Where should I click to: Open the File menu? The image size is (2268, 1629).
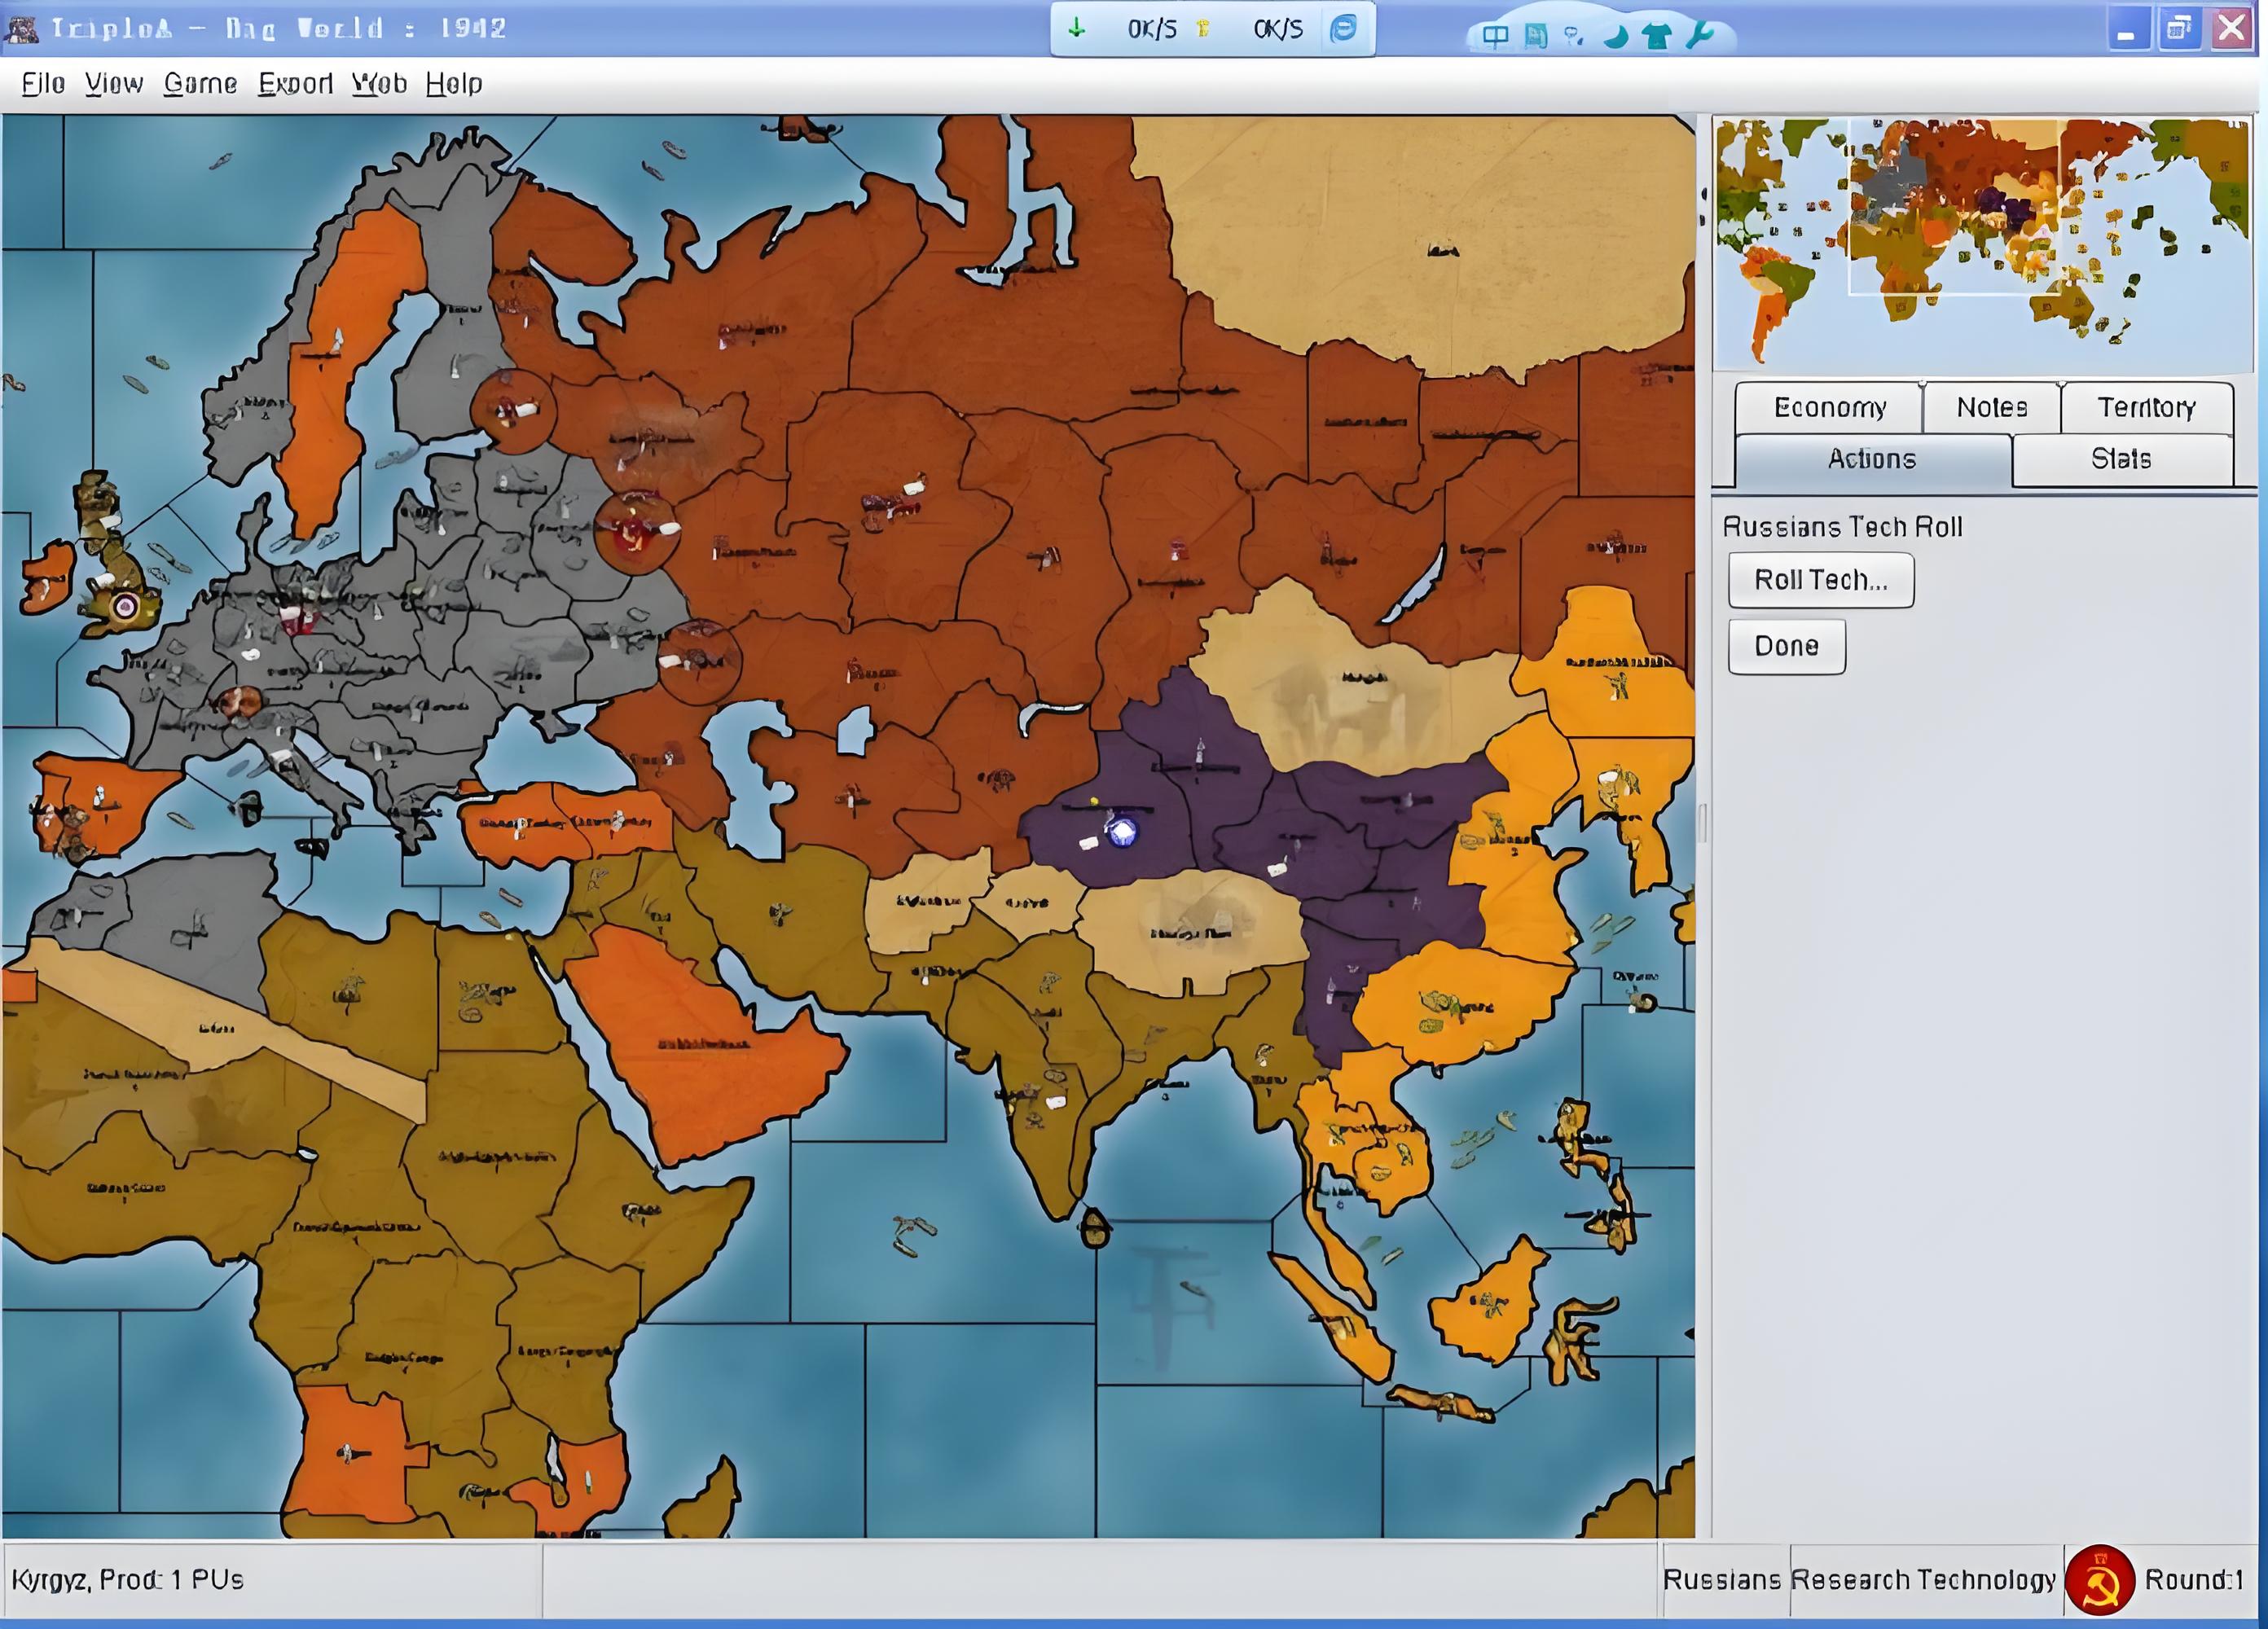coord(44,84)
